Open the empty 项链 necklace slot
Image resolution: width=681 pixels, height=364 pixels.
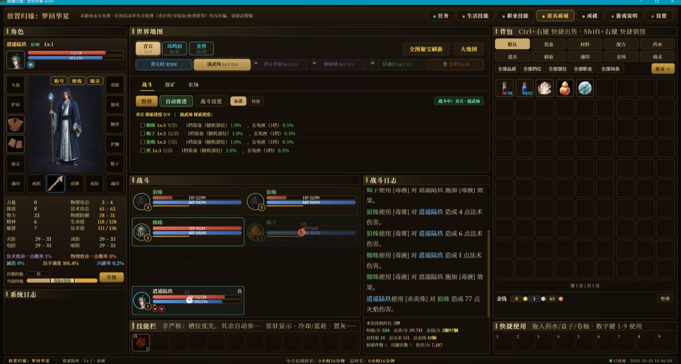pyautogui.click(x=115, y=85)
